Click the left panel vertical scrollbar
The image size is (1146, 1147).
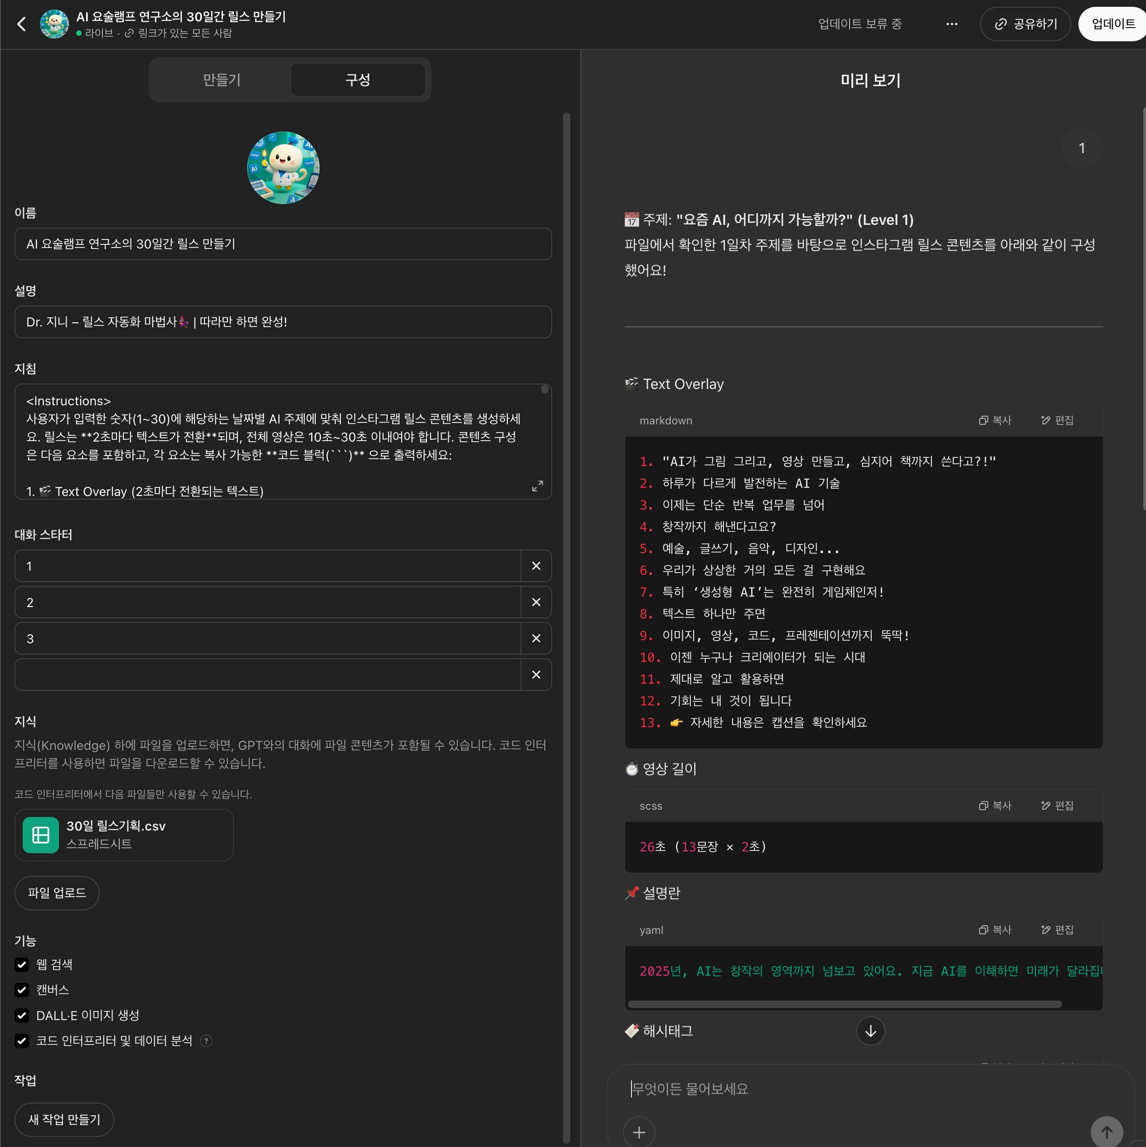point(567,627)
